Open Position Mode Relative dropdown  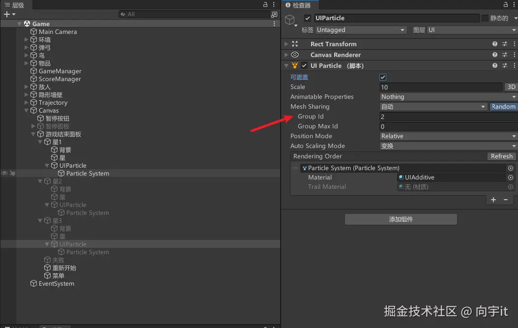448,136
